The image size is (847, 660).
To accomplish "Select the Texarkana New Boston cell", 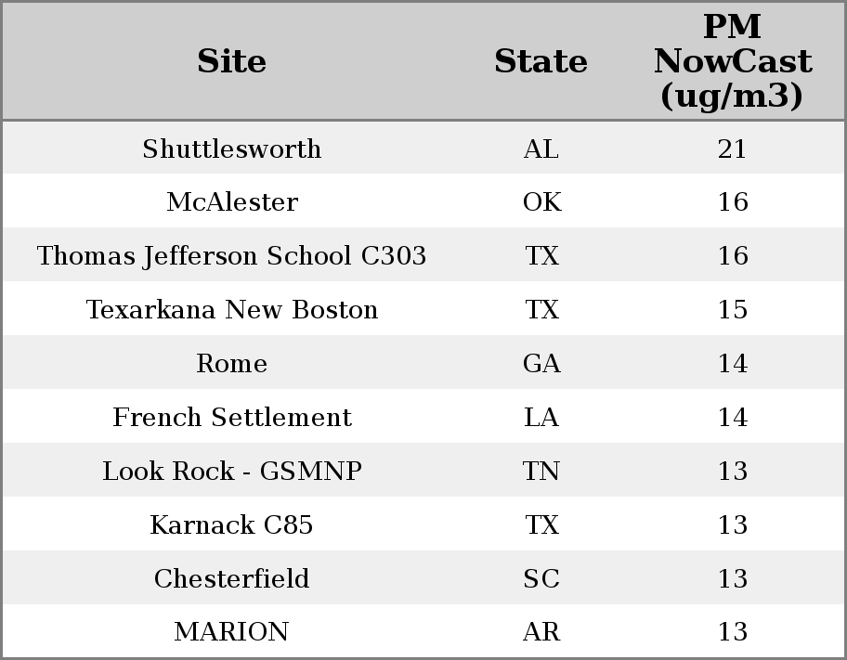I will point(232,309).
